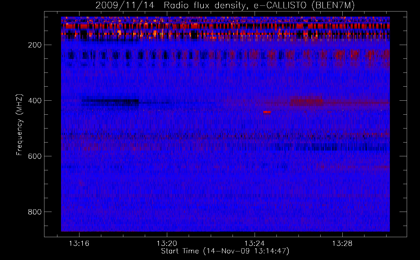Click the 13:20 time tick label
Image resolution: width=420 pixels, height=260 pixels.
click(167, 243)
